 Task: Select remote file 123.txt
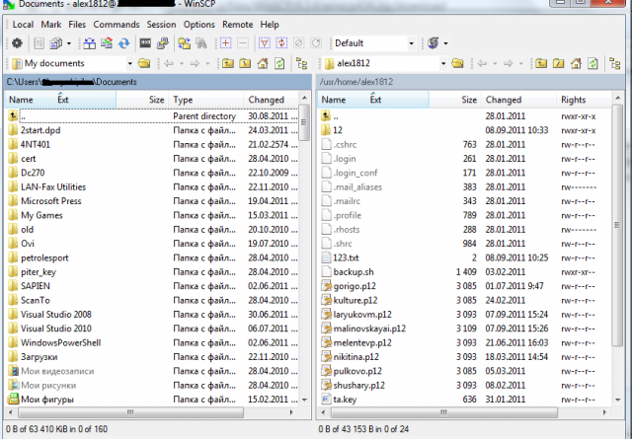pyautogui.click(x=346, y=257)
